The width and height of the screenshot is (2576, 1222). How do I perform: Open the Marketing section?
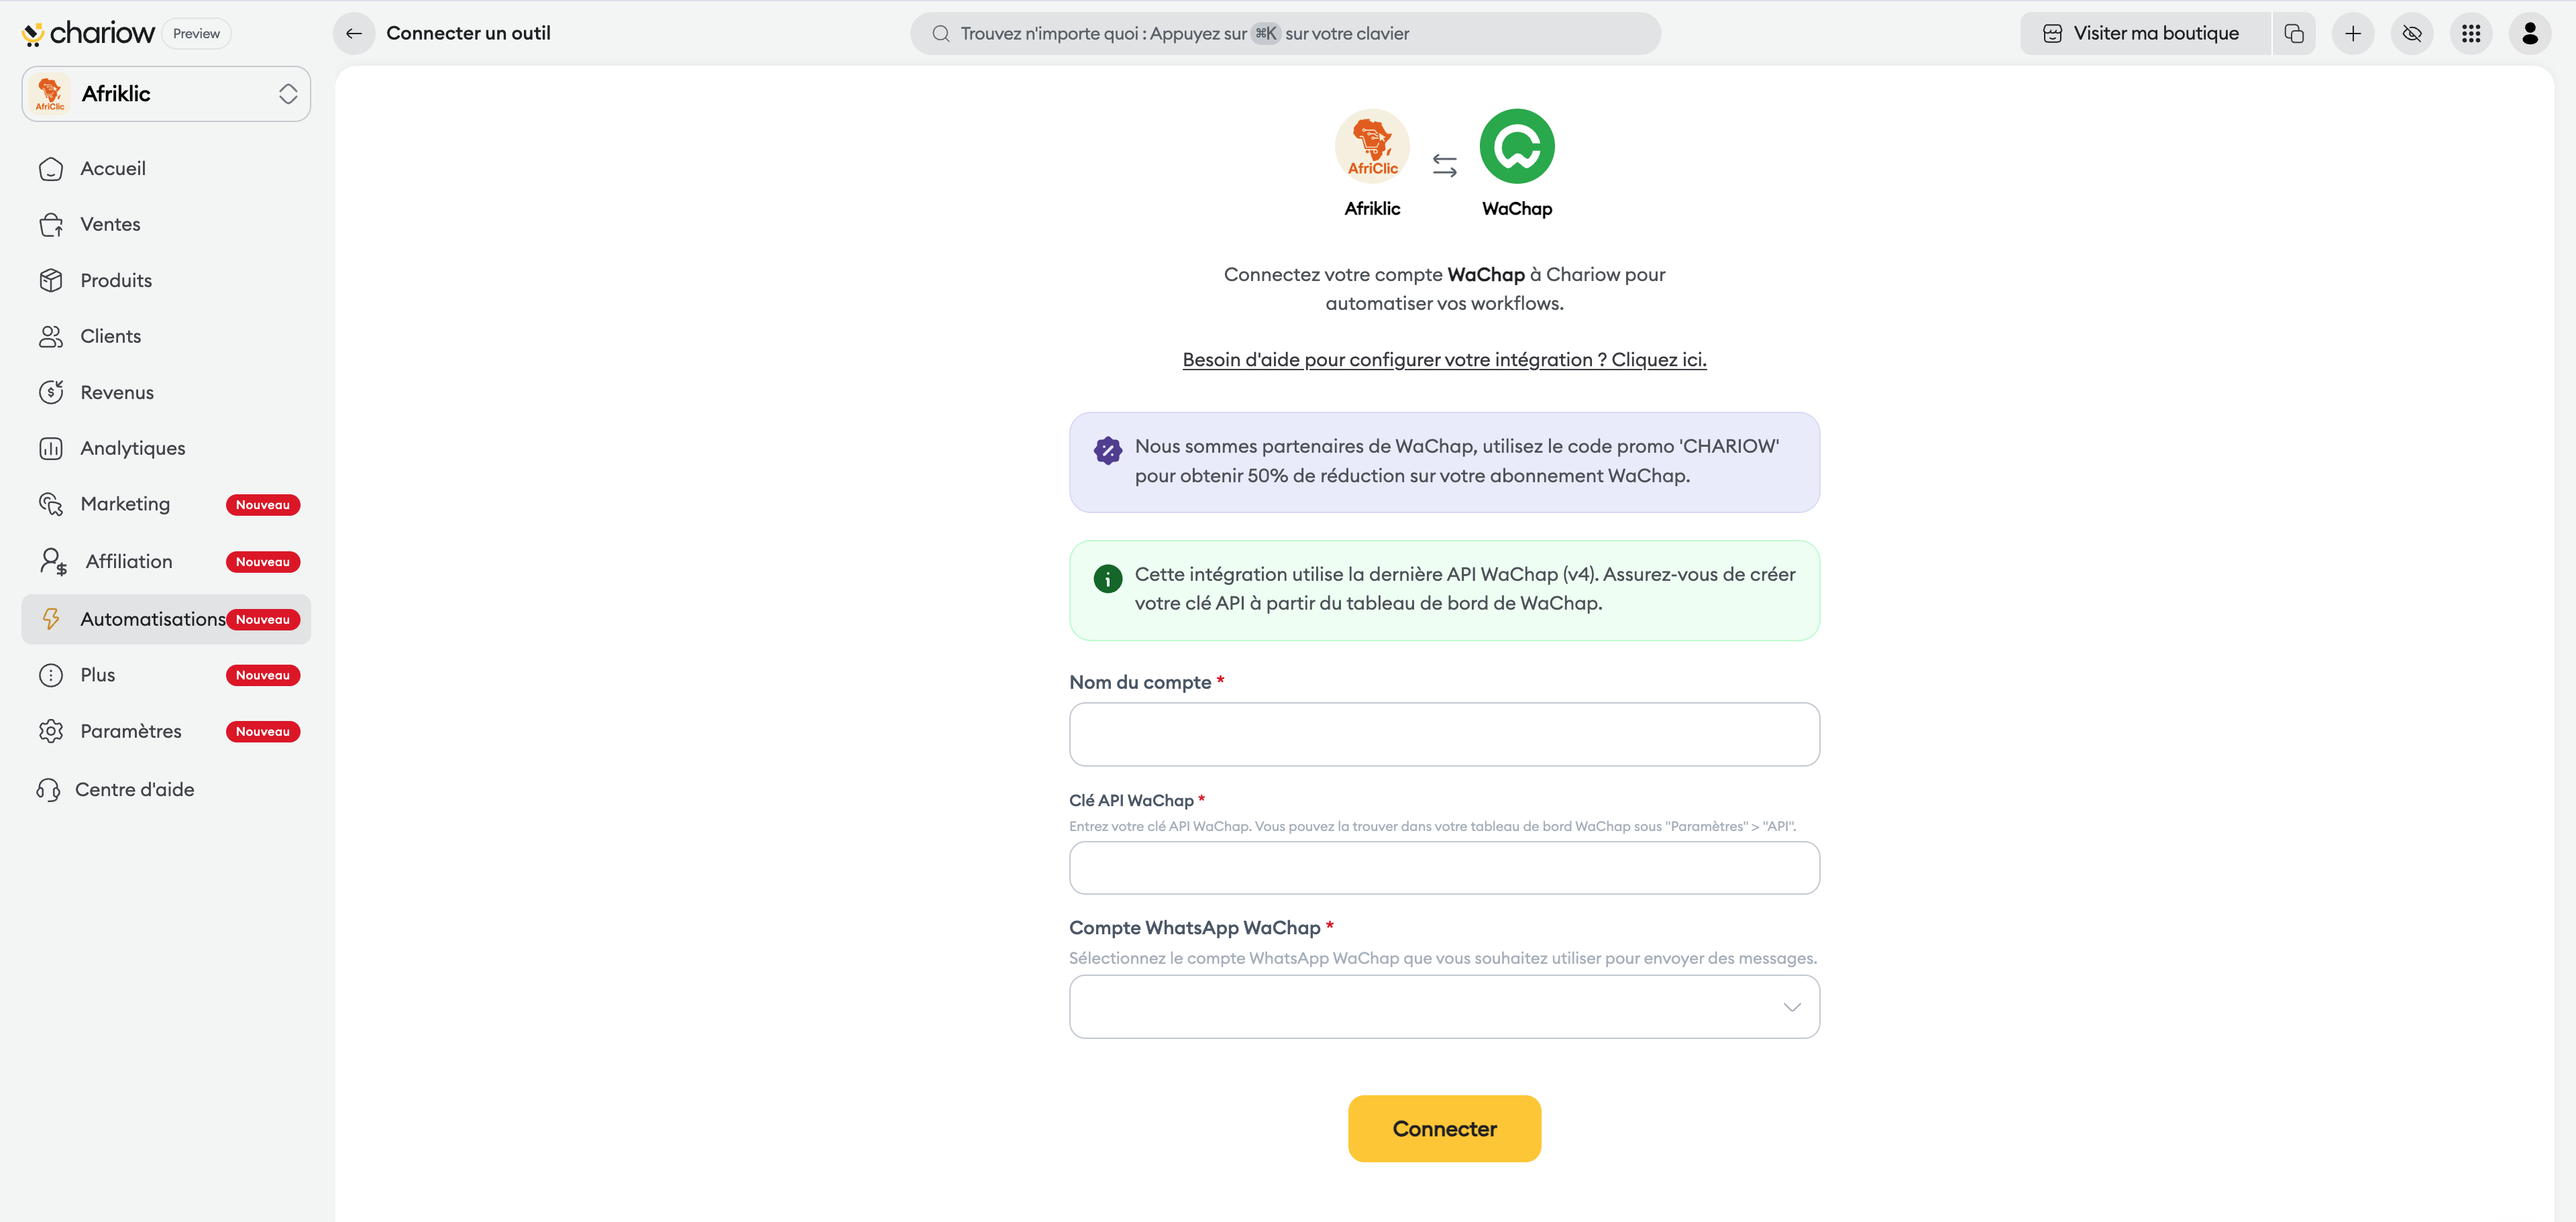pos(125,504)
